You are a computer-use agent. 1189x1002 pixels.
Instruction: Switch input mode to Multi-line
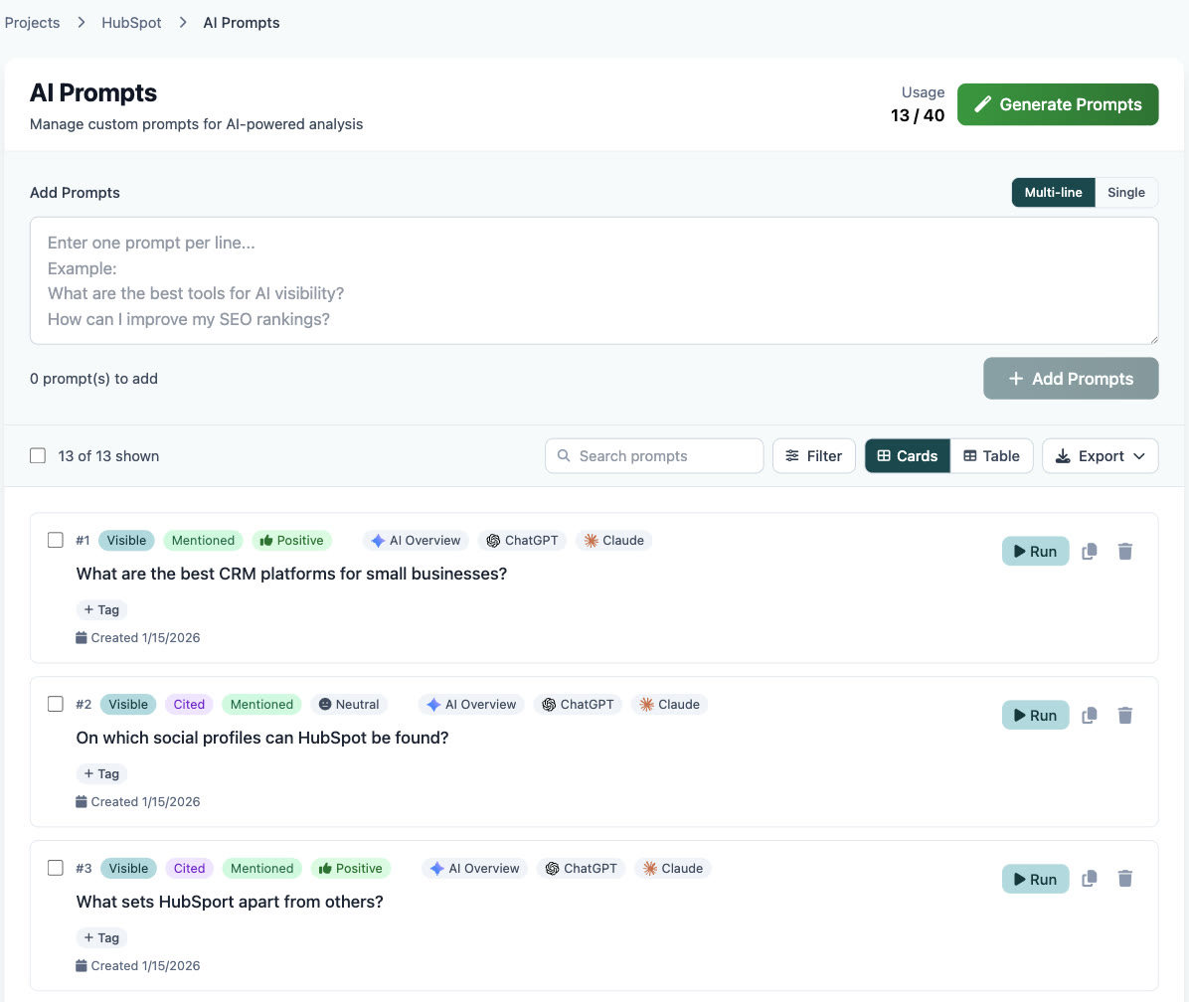(1053, 193)
